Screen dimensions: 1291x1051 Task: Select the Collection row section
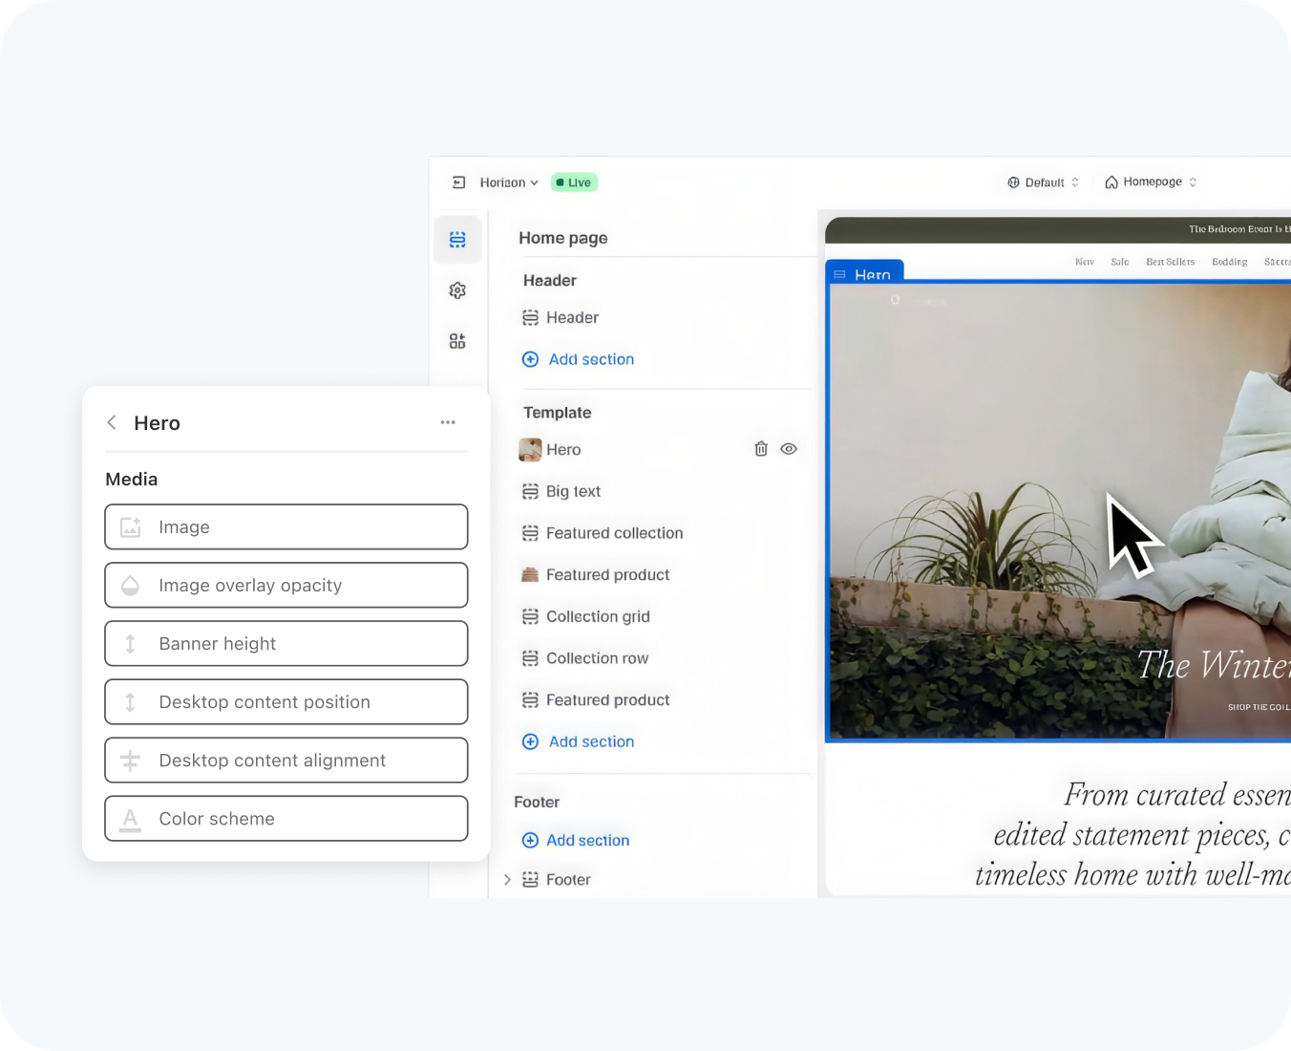click(x=585, y=658)
